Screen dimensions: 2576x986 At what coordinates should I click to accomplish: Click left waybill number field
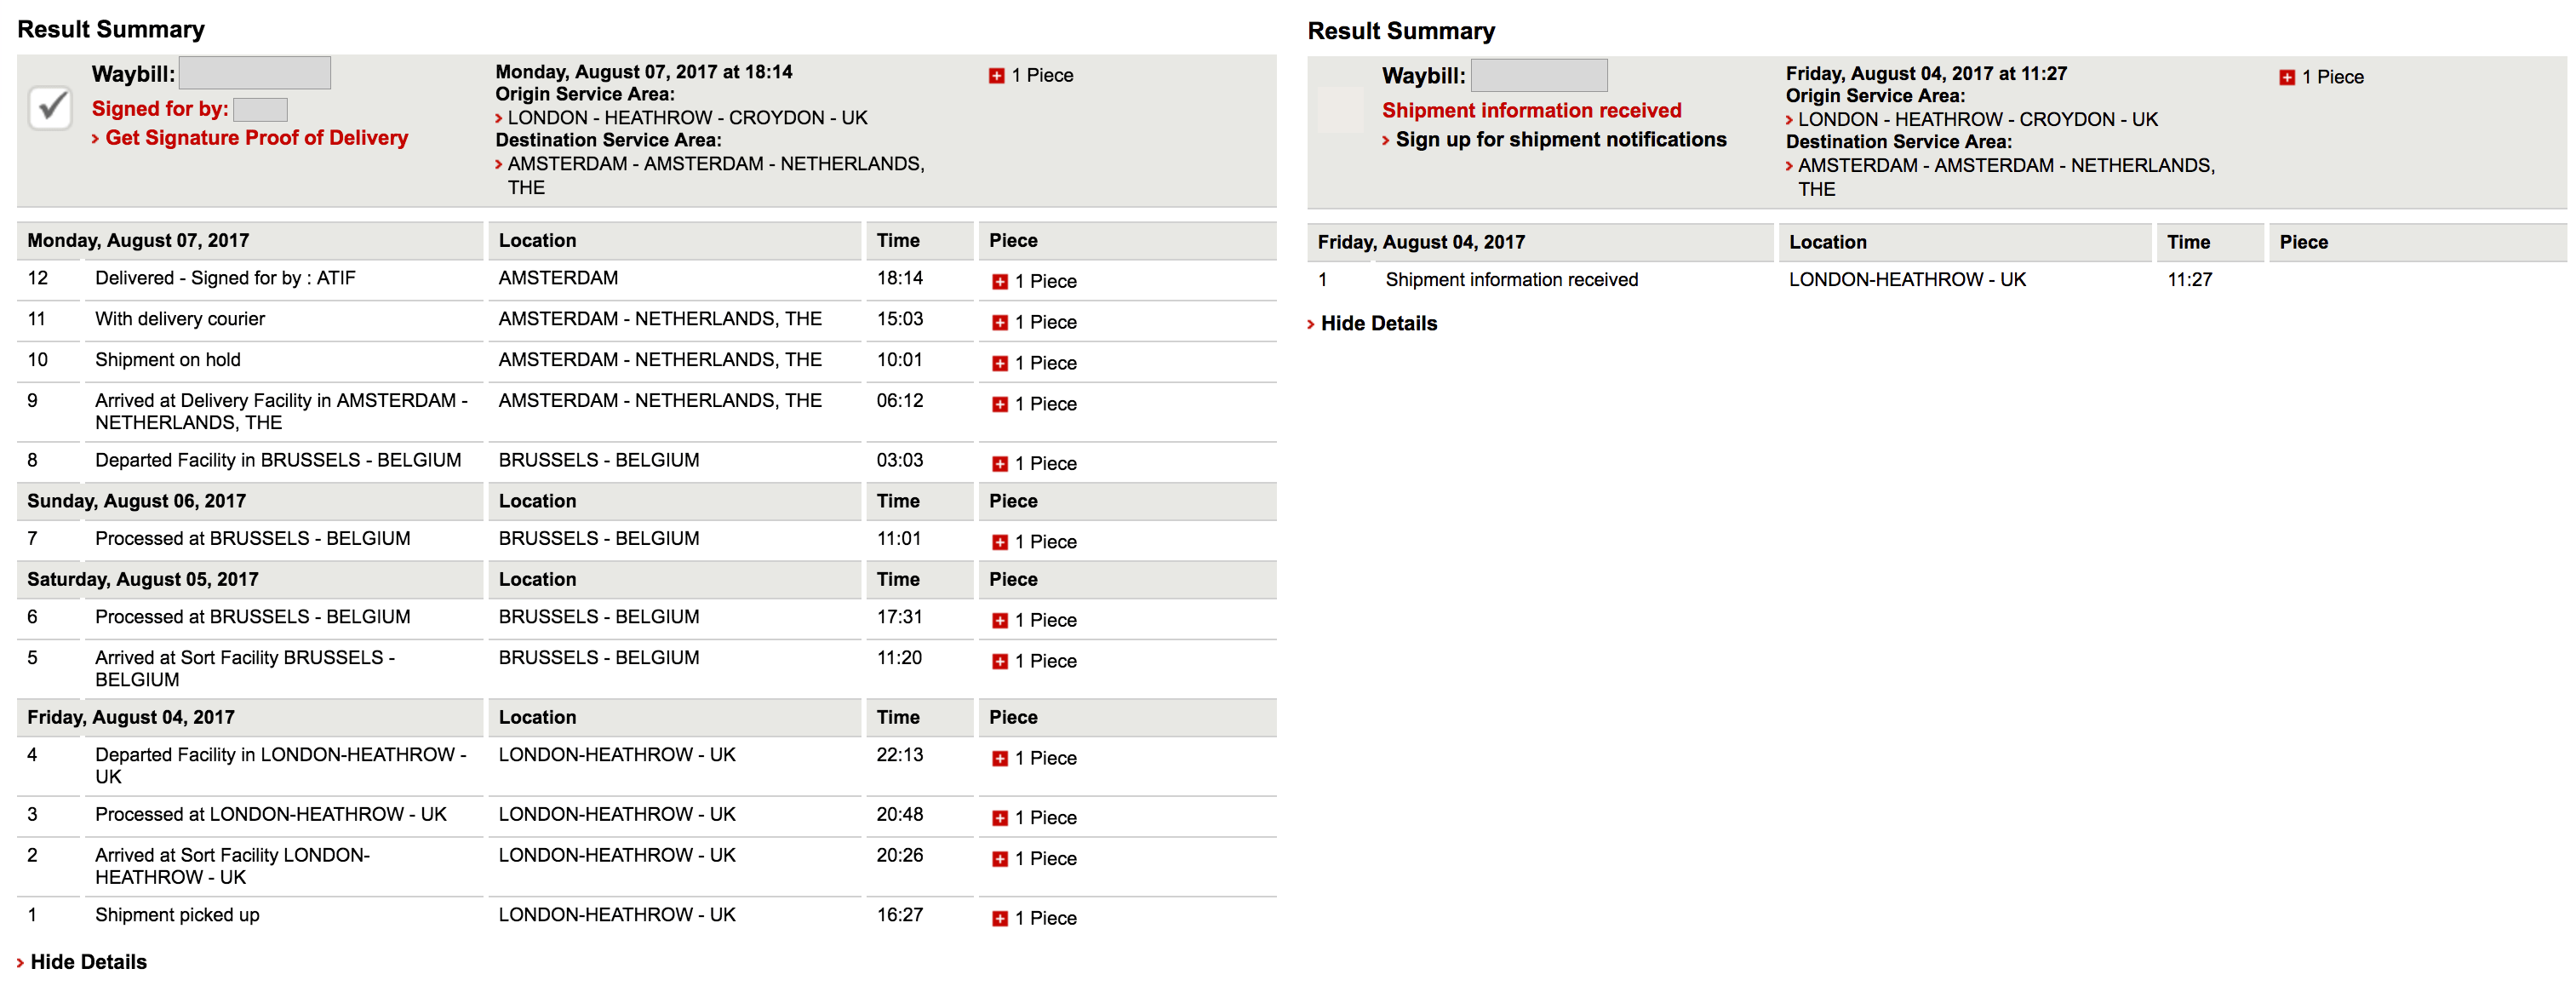click(x=254, y=73)
